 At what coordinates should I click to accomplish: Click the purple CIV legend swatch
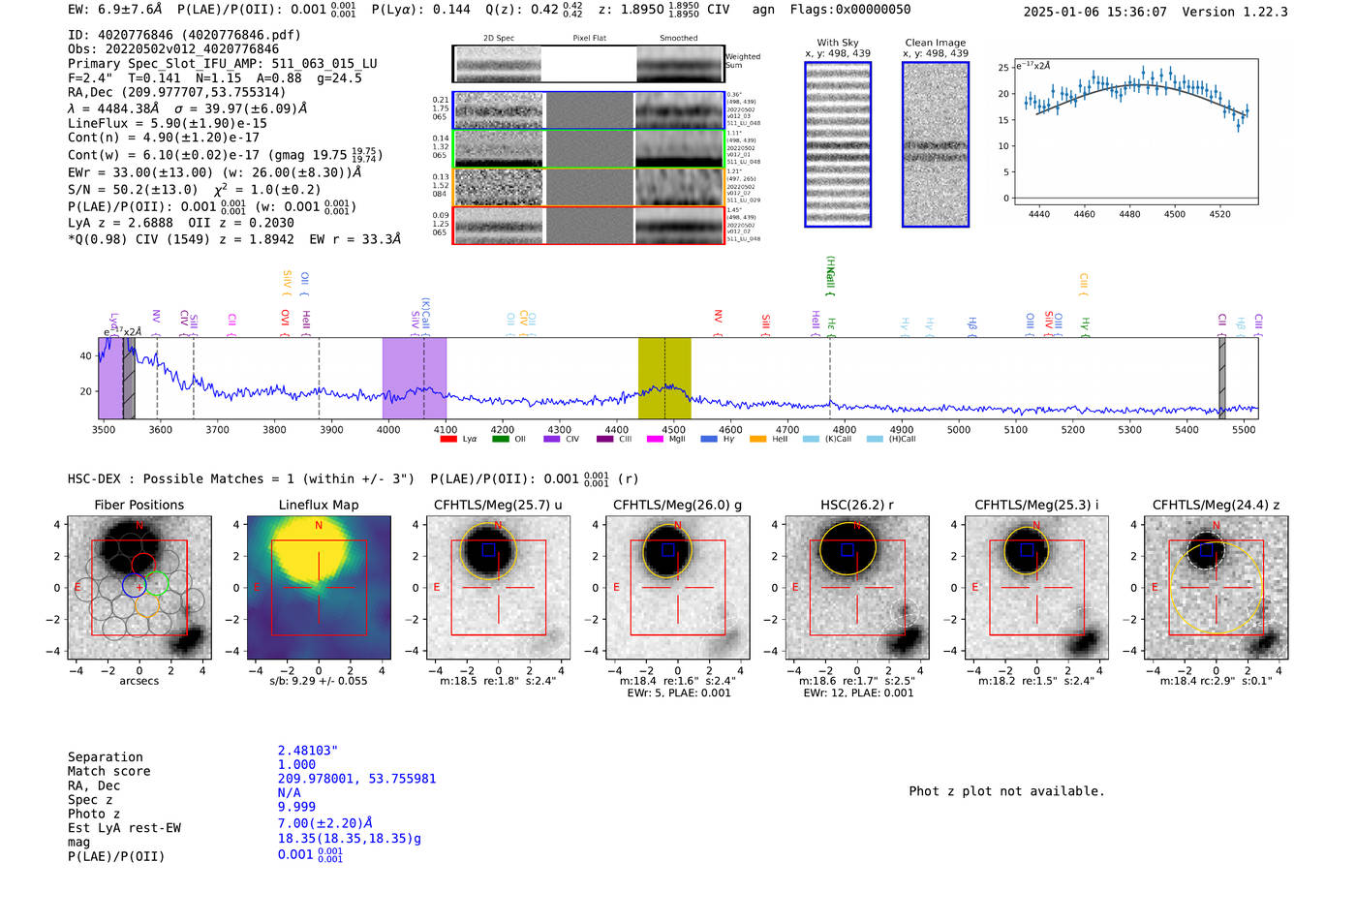click(x=552, y=440)
